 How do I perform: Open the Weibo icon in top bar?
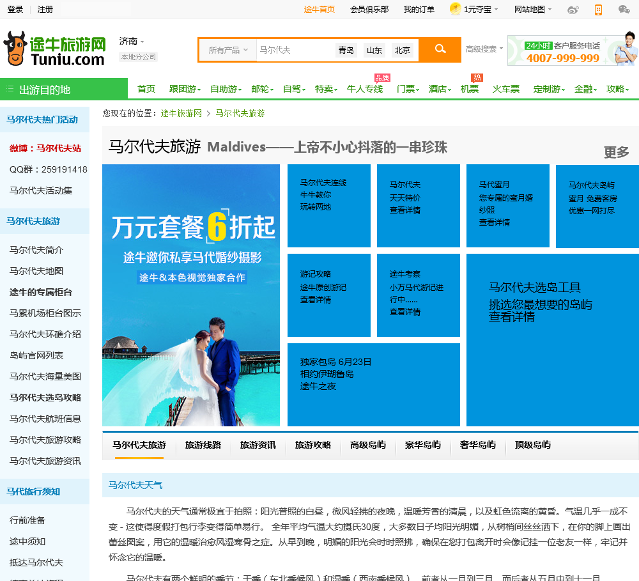573,10
